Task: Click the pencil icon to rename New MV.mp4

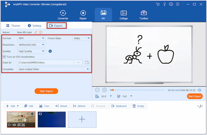Action: click(x=36, y=32)
